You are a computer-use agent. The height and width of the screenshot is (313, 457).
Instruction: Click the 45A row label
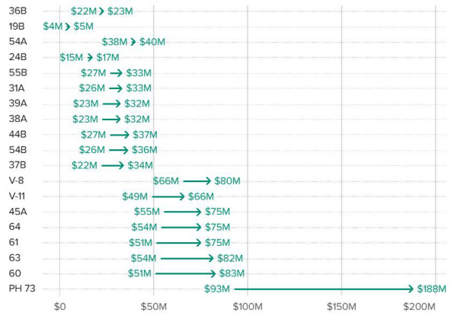click(18, 211)
